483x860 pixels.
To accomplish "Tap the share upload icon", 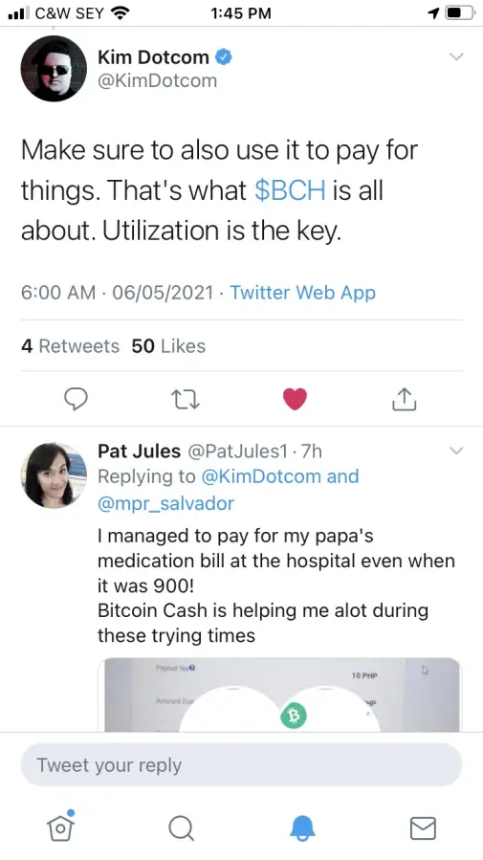I will pyautogui.click(x=405, y=399).
